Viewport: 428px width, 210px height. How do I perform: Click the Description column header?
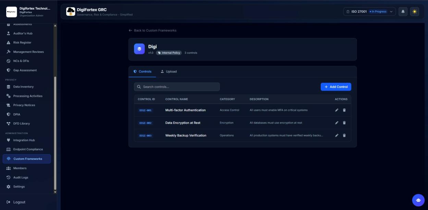pyautogui.click(x=259, y=99)
